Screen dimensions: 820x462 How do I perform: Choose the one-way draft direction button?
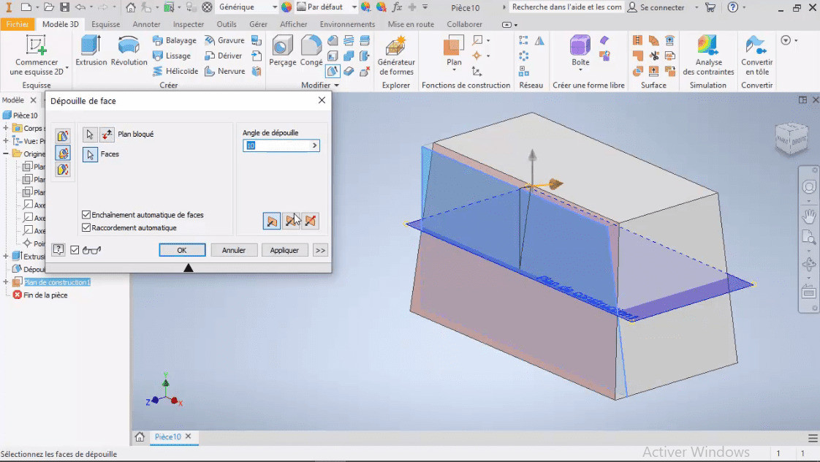272,221
